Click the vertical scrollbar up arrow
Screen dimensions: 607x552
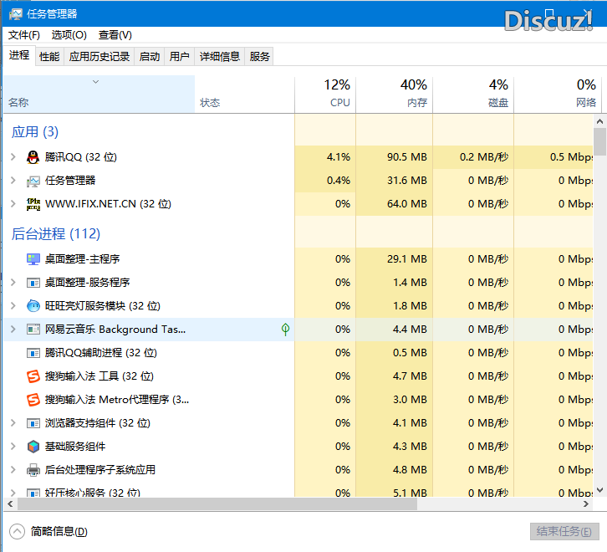[x=599, y=121]
